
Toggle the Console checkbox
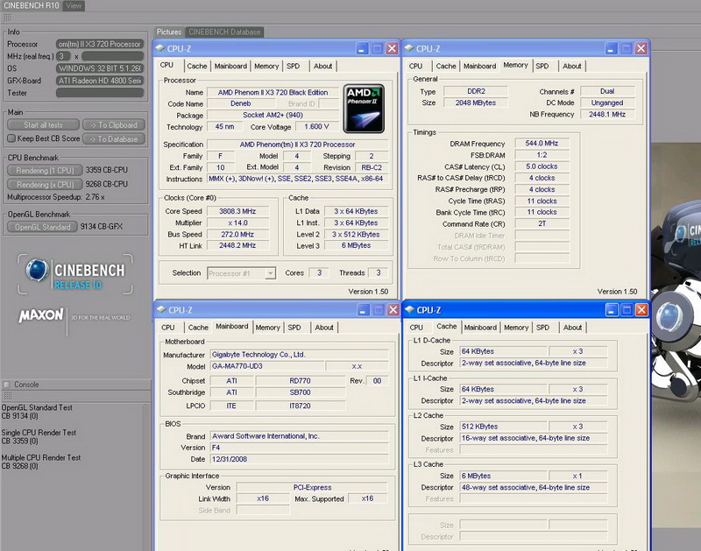(x=7, y=385)
